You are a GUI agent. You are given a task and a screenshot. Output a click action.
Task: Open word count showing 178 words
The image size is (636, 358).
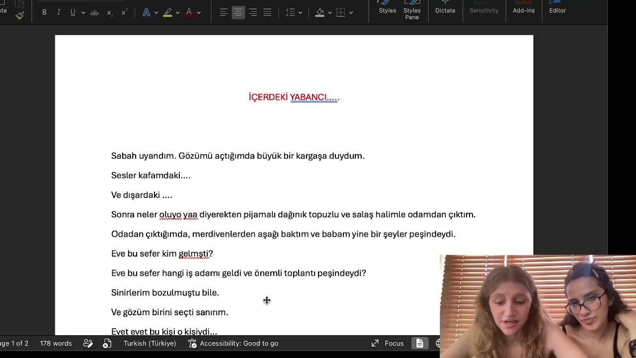[x=56, y=343]
